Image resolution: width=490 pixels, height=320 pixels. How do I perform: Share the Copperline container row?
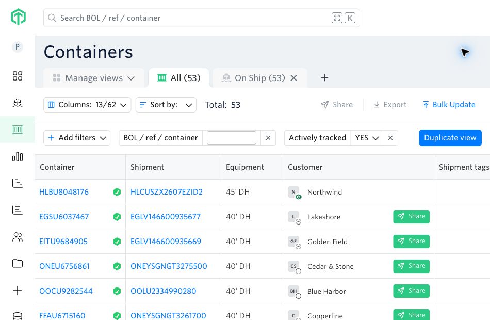[411, 315]
